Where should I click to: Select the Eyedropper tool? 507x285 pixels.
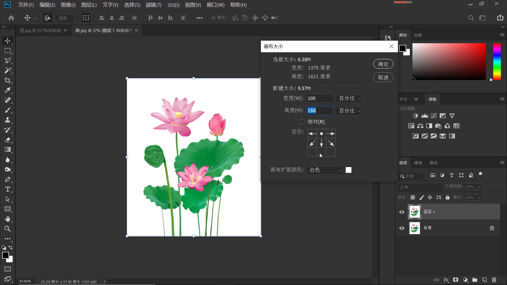point(8,91)
